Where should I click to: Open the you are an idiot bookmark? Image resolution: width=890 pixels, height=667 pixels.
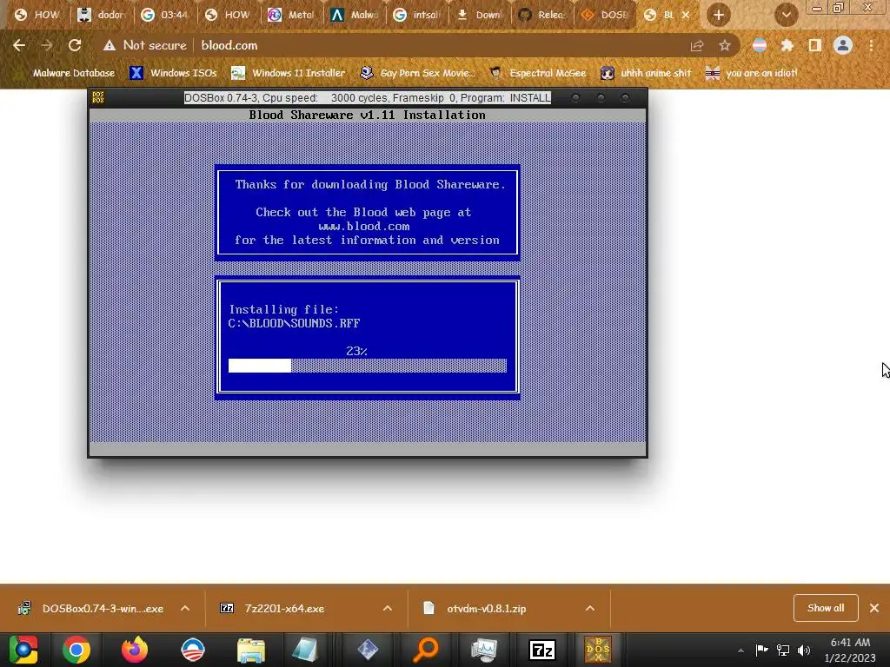[752, 73]
